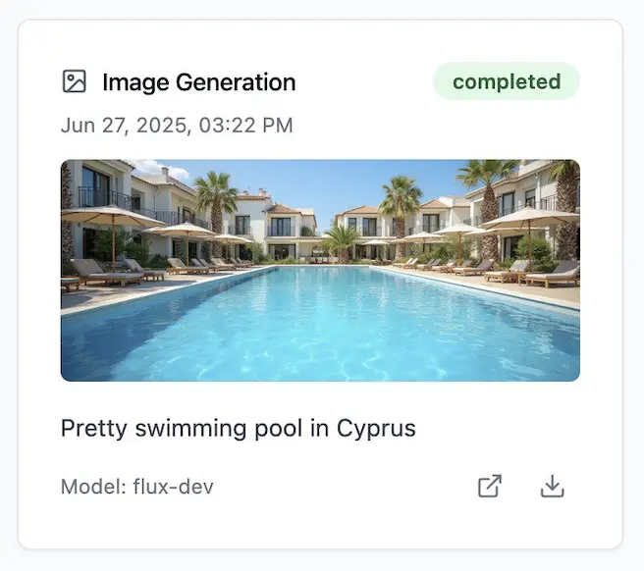Image resolution: width=644 pixels, height=571 pixels.
Task: Open the generated image in new window
Action: point(490,487)
